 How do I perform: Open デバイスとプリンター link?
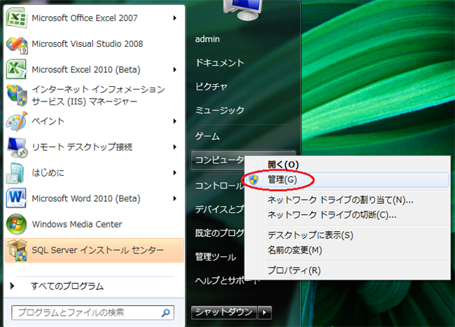219,209
